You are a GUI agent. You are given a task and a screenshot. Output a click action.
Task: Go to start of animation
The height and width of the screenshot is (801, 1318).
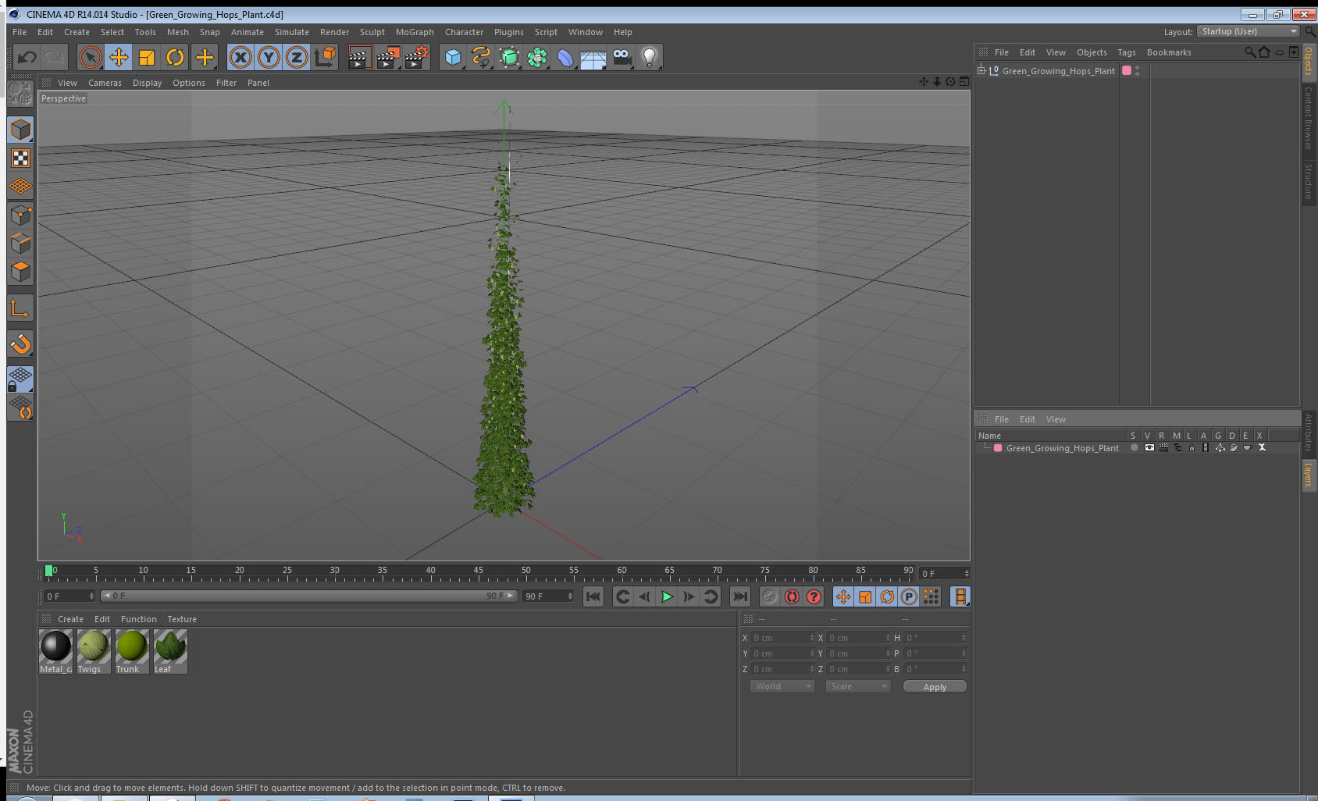(x=593, y=596)
